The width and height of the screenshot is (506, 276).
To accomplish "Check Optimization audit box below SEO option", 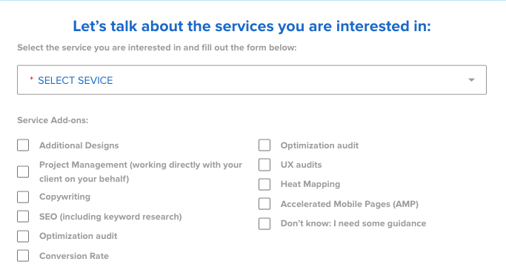I will [x=23, y=236].
